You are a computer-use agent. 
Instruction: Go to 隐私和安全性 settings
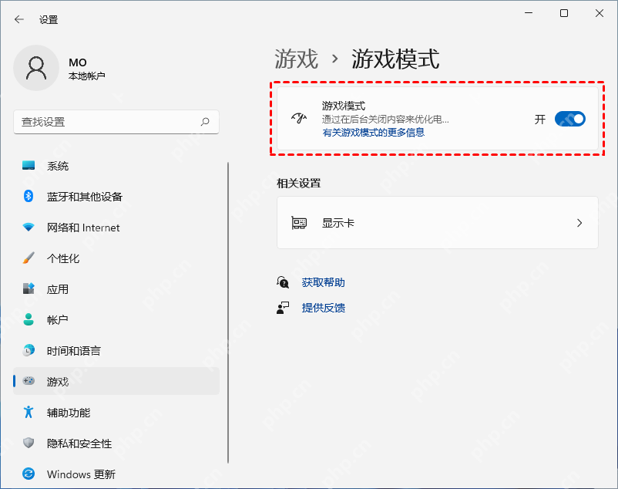coord(116,443)
